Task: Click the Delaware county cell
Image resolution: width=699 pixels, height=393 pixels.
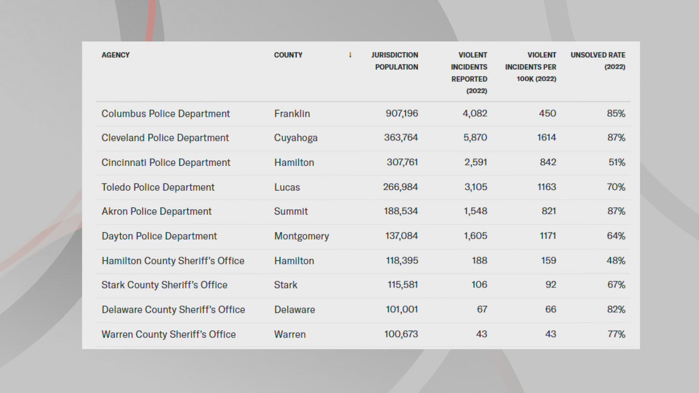Action: (295, 310)
